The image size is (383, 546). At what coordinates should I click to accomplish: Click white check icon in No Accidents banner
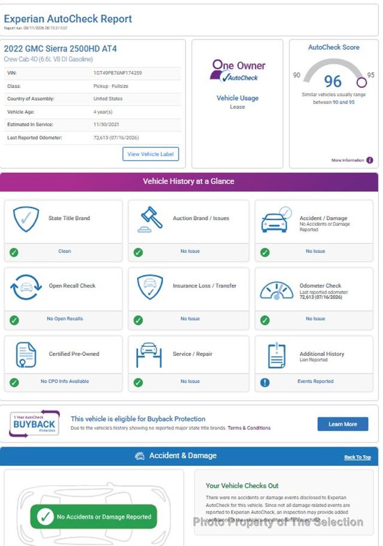[45, 517]
